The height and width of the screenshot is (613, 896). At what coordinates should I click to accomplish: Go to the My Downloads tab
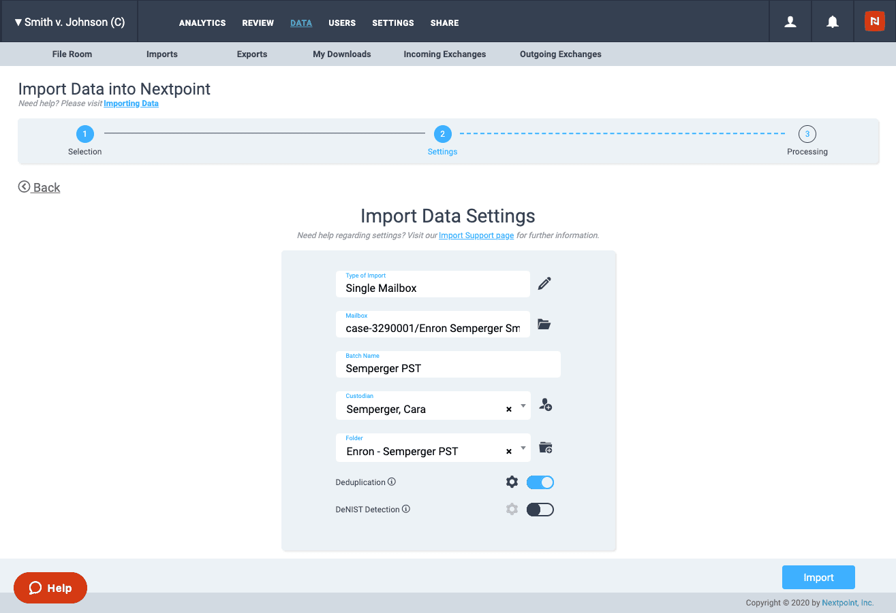pyautogui.click(x=342, y=54)
